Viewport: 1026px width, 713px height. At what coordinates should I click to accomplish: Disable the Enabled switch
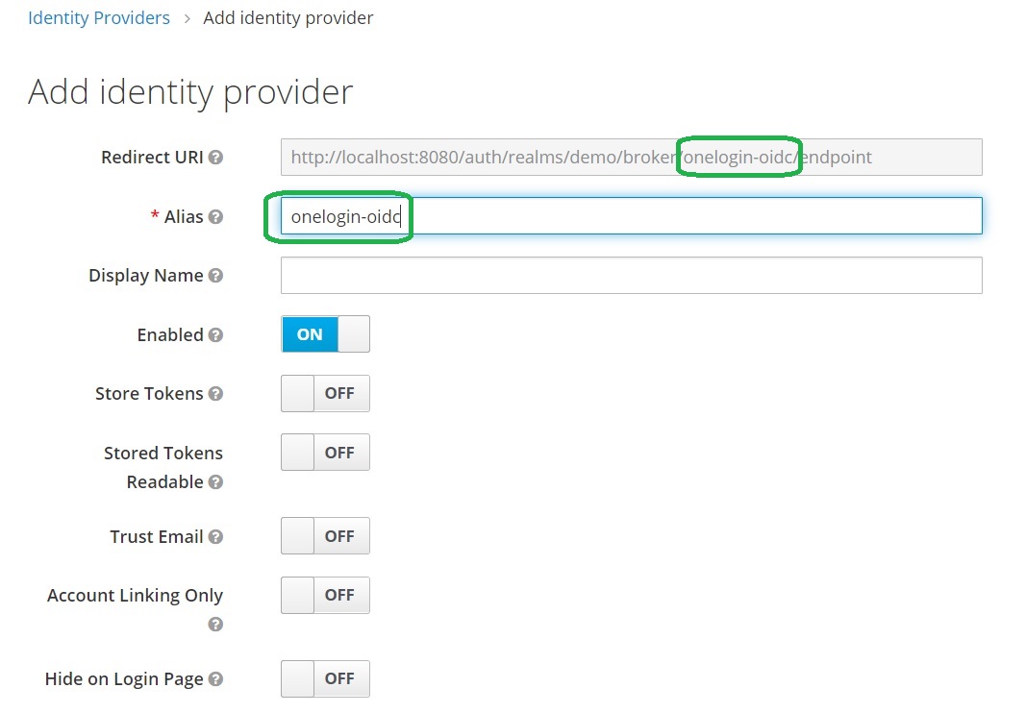pyautogui.click(x=325, y=334)
